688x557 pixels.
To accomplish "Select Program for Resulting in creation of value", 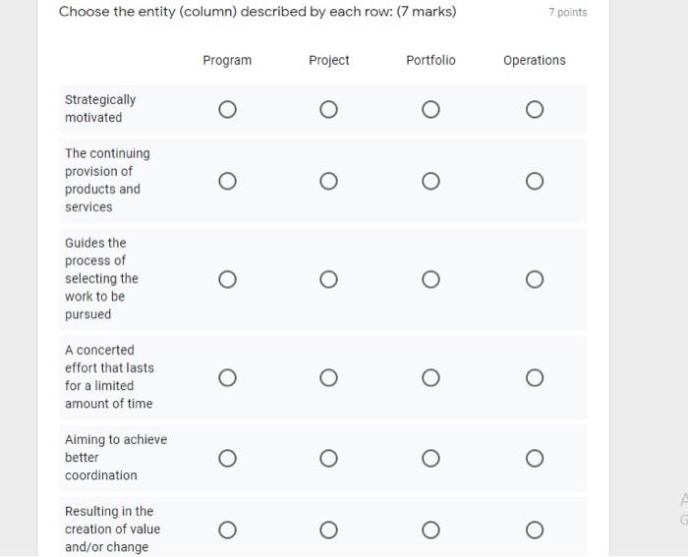I will coord(227,530).
